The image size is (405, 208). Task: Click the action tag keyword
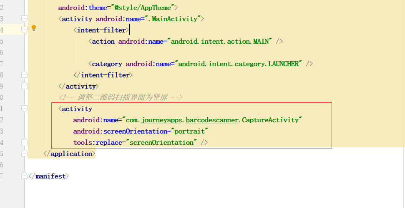click(x=103, y=41)
